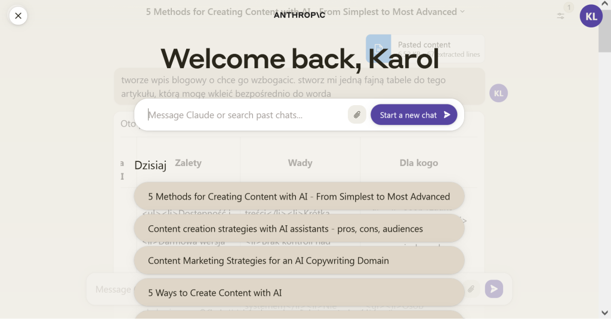Expand the conversation title dropdown chevron
The height and width of the screenshot is (319, 611).
(x=462, y=11)
